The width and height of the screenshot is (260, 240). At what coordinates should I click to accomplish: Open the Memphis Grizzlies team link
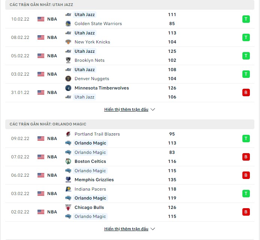(x=94, y=180)
